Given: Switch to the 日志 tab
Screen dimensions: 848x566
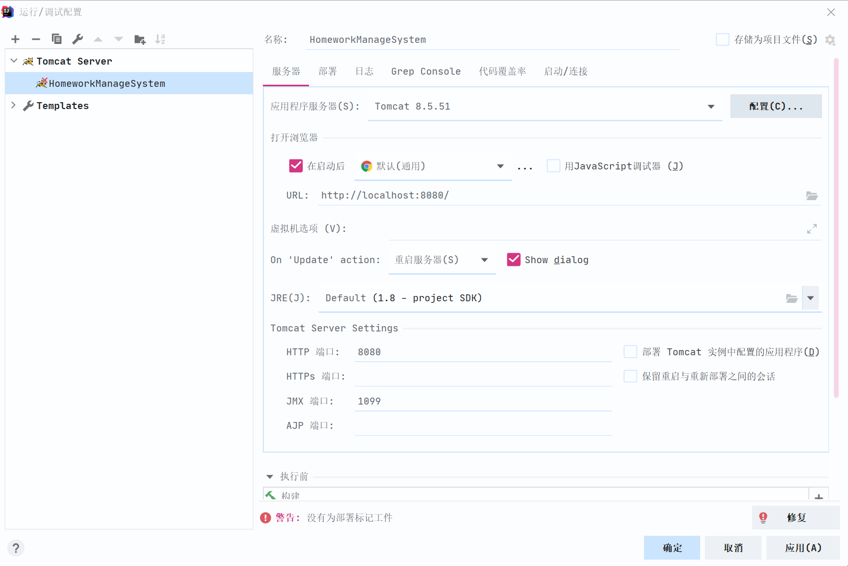Looking at the screenshot, I should pos(364,71).
